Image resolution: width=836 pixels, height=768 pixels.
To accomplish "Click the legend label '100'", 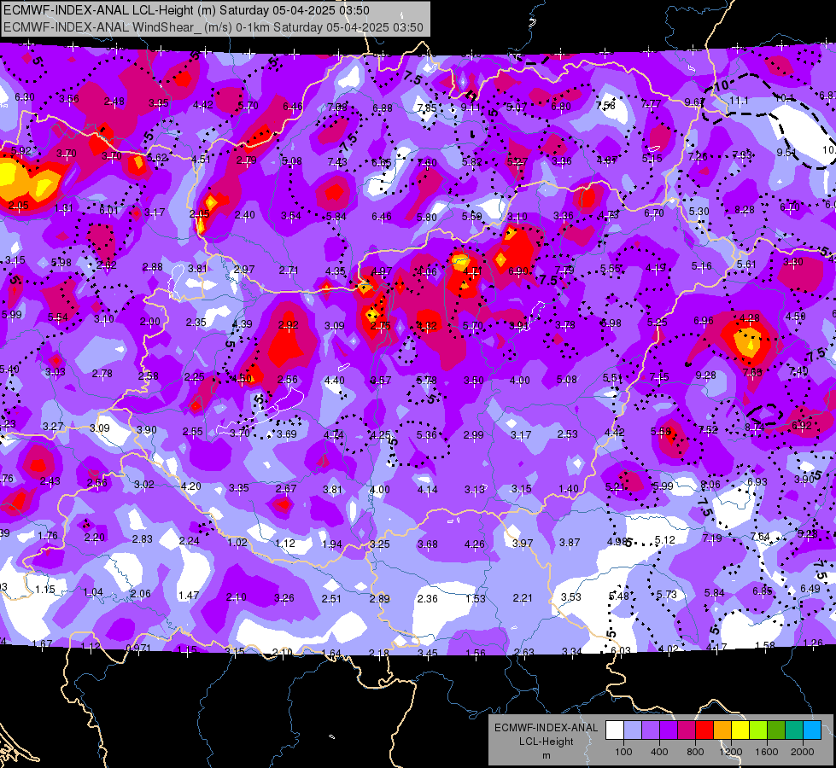I will pyautogui.click(x=624, y=752).
